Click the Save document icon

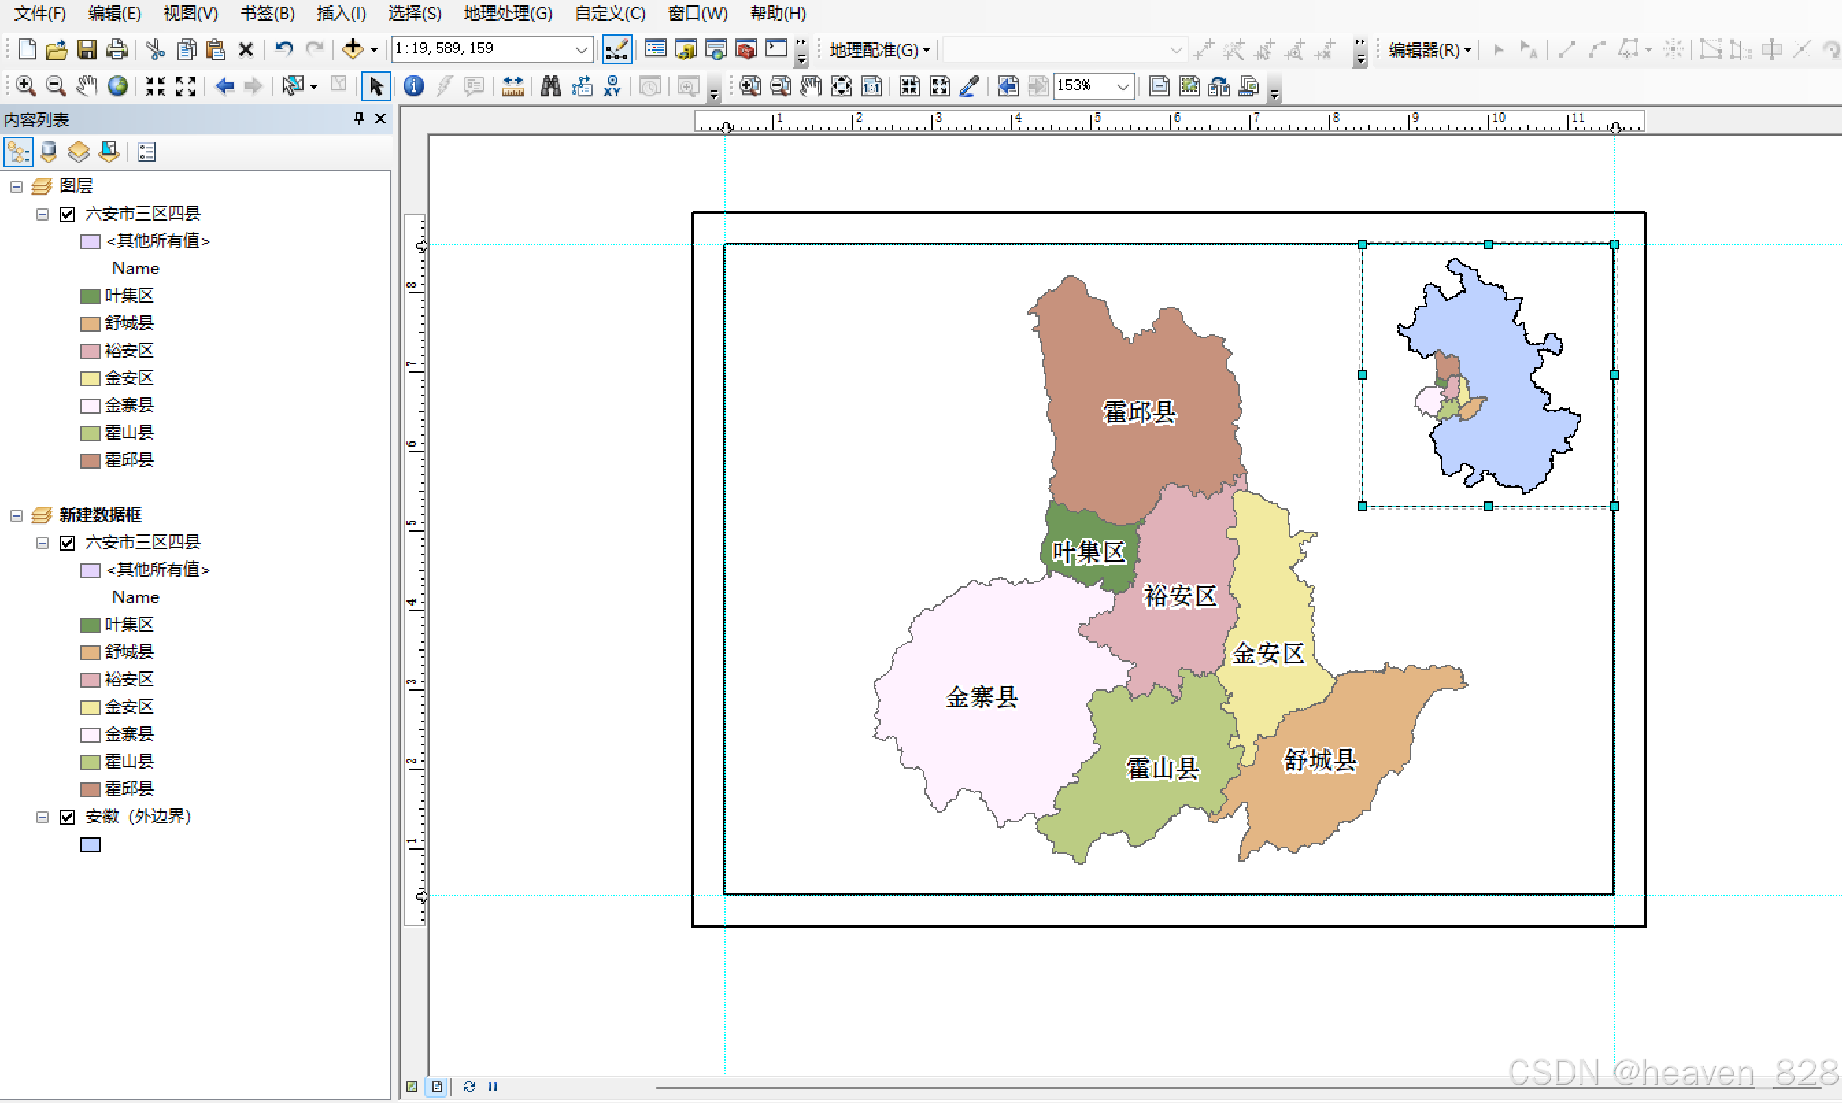click(87, 50)
